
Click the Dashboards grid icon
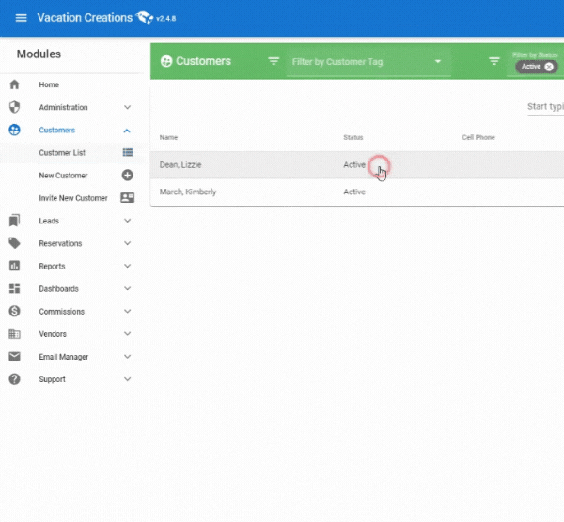14,288
